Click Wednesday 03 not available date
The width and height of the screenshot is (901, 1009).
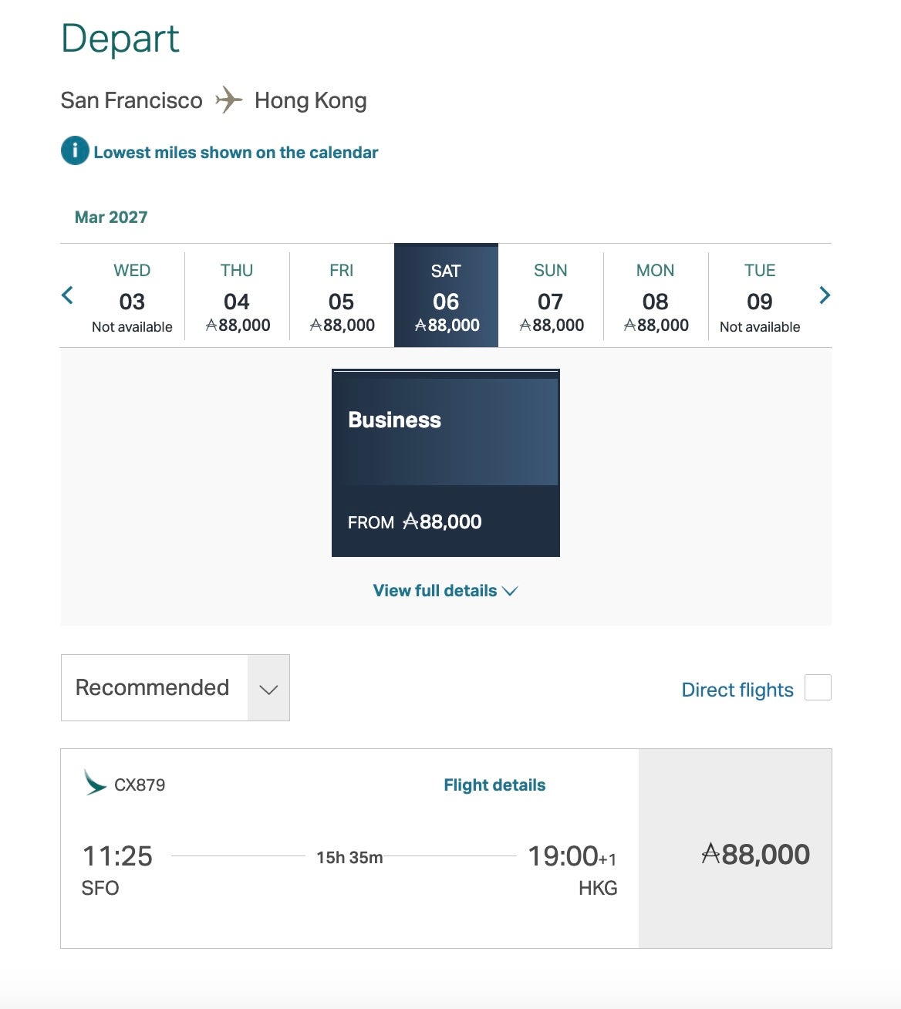click(132, 297)
